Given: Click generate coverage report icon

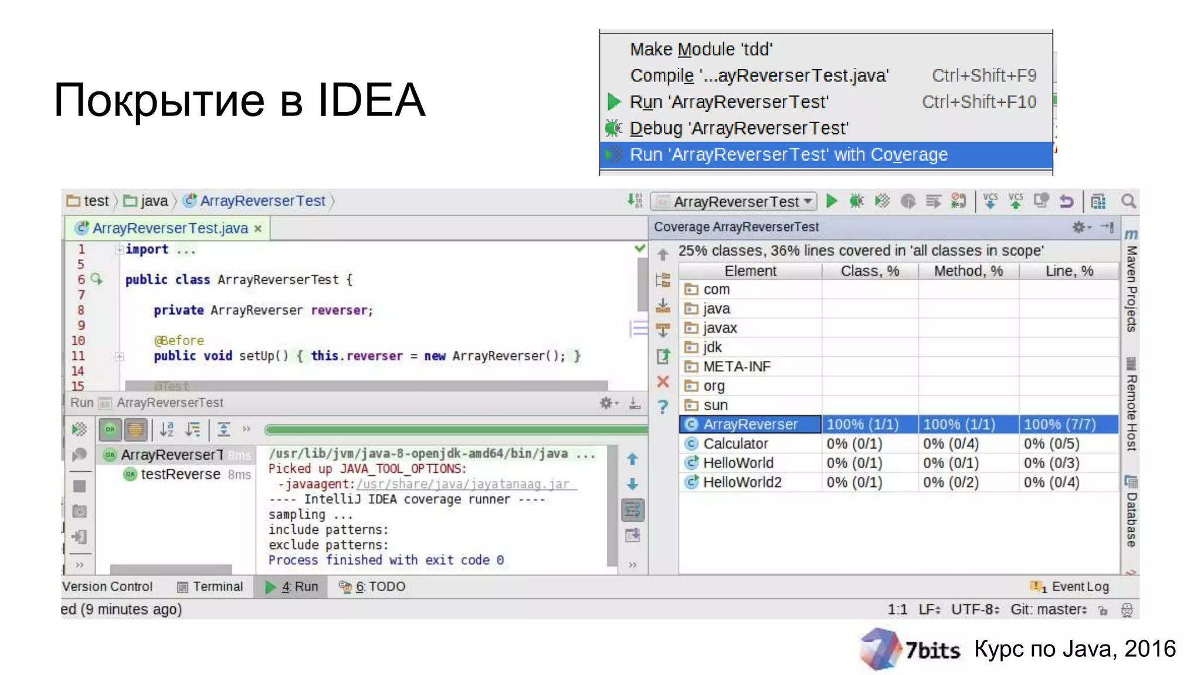Looking at the screenshot, I should coord(663,356).
